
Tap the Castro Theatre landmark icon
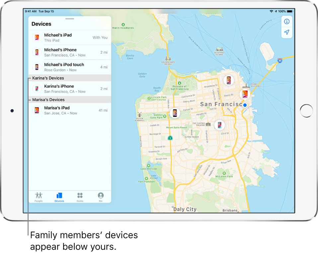208,124
